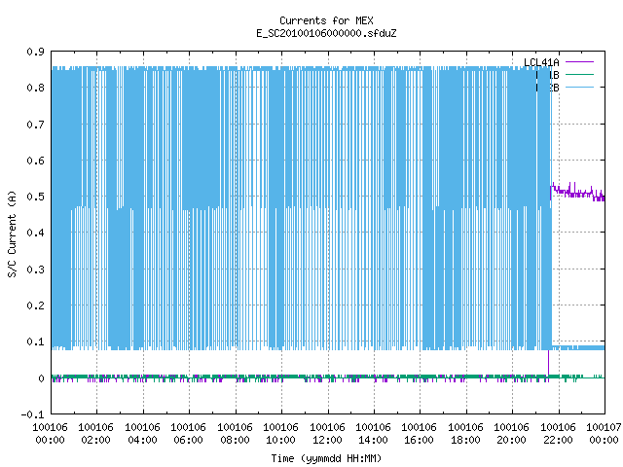Click the "100106 22:00" x-axis tick label
Screen dimensions: 623x467
pyautogui.click(x=558, y=434)
